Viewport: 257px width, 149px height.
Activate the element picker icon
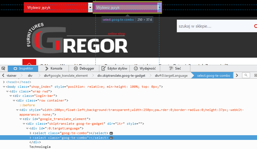pos(3,68)
